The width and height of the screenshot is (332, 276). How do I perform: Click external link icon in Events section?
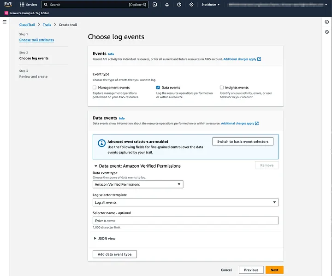259,59
